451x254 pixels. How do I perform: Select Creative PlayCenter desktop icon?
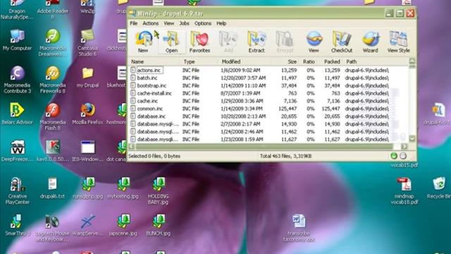[x=17, y=190]
